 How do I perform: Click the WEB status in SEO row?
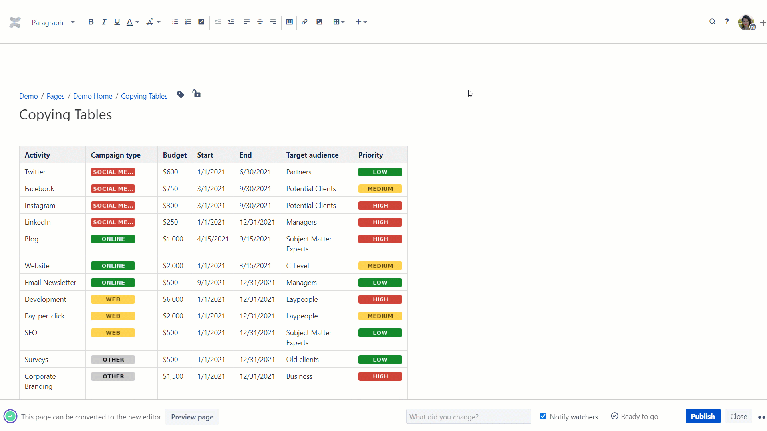(x=113, y=333)
